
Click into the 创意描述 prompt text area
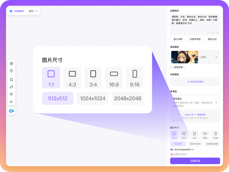[195, 24]
